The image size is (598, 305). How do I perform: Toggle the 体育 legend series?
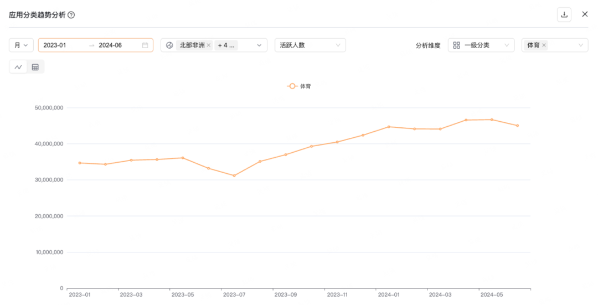pos(299,86)
